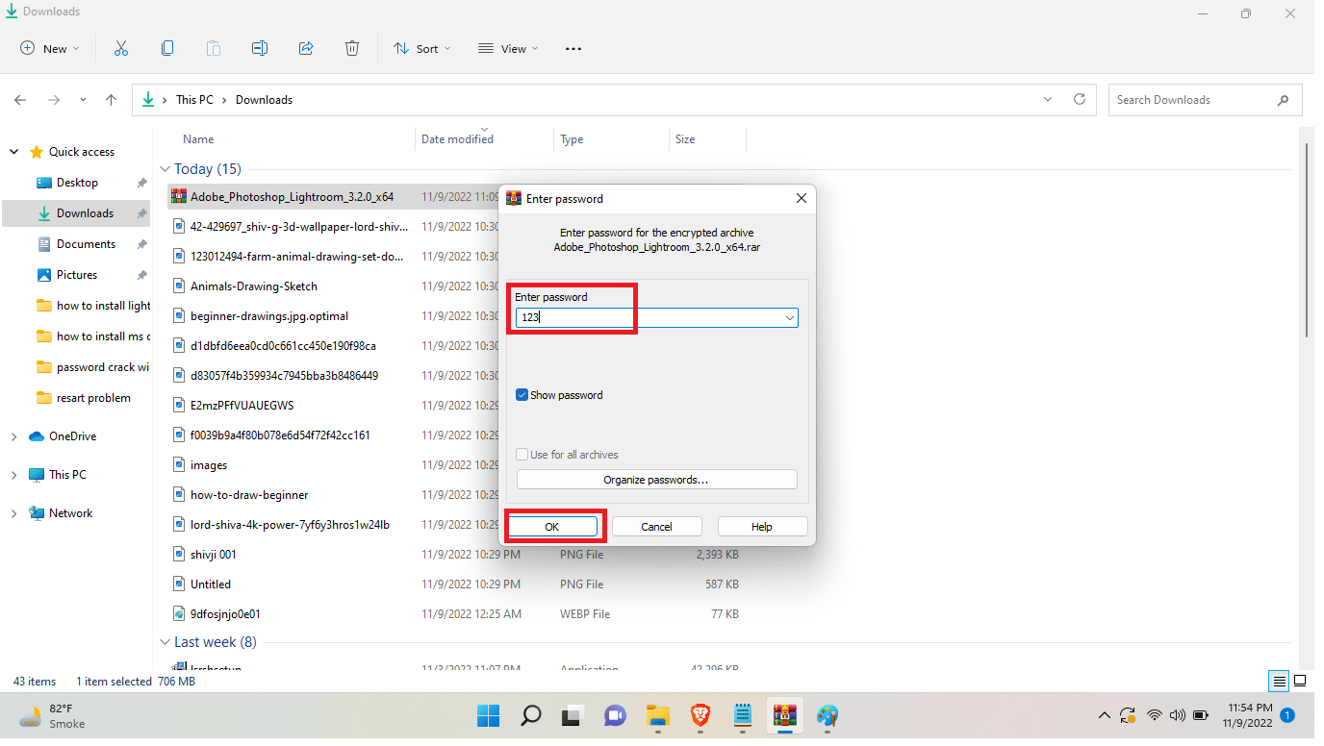Sort by Size column header
The height and width of the screenshot is (746, 1324).
685,139
